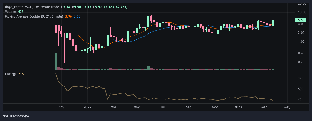Click the Moving Average Double indicator label
The image size is (312, 121).
(34, 16)
